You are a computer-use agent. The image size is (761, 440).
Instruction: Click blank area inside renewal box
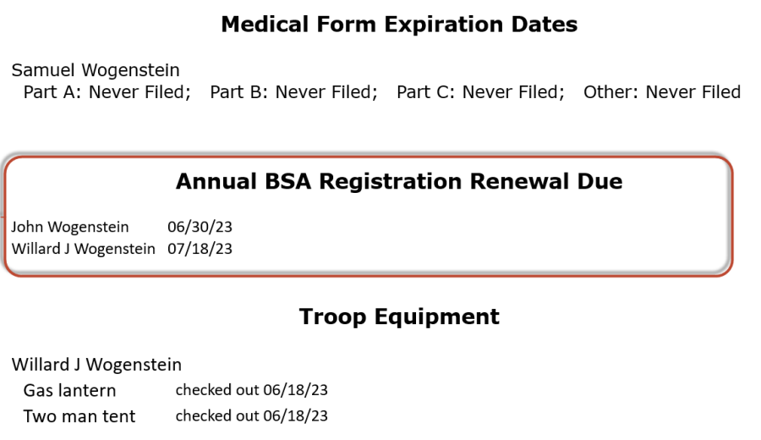click(485, 238)
